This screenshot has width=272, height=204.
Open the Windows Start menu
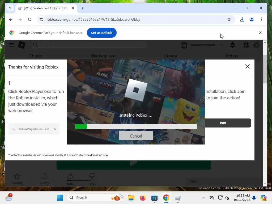(x=60, y=198)
